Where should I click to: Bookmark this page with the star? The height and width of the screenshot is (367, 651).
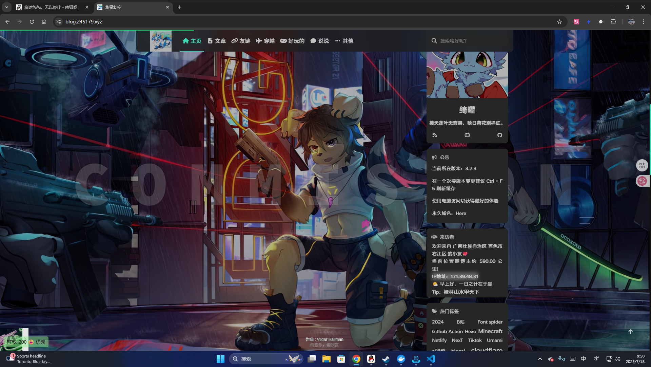click(559, 22)
